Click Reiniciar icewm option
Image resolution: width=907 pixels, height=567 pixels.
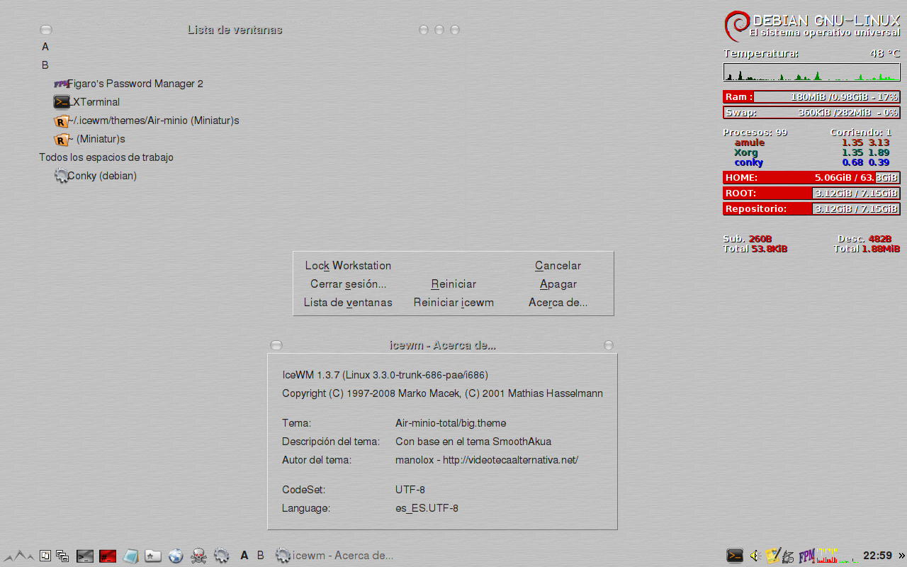pyautogui.click(x=453, y=303)
